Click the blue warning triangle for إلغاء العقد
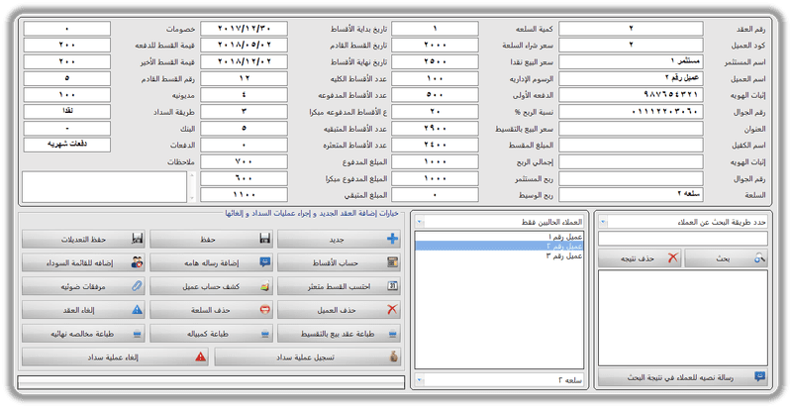The height and width of the screenshot is (408, 792). coord(138,310)
